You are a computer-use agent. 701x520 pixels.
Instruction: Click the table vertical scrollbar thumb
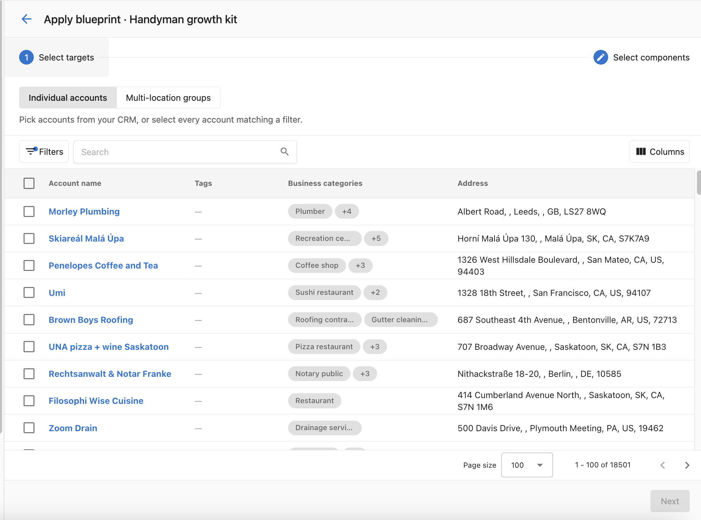point(699,182)
